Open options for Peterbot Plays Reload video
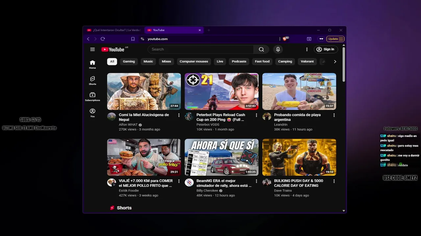Viewport: 421px width, 236px height. (257, 115)
